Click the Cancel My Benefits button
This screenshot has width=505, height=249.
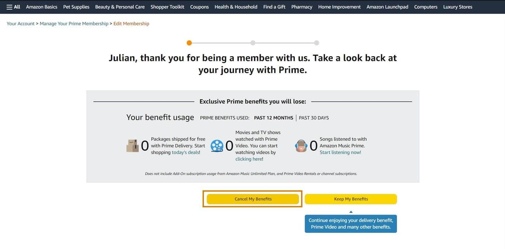(252, 199)
